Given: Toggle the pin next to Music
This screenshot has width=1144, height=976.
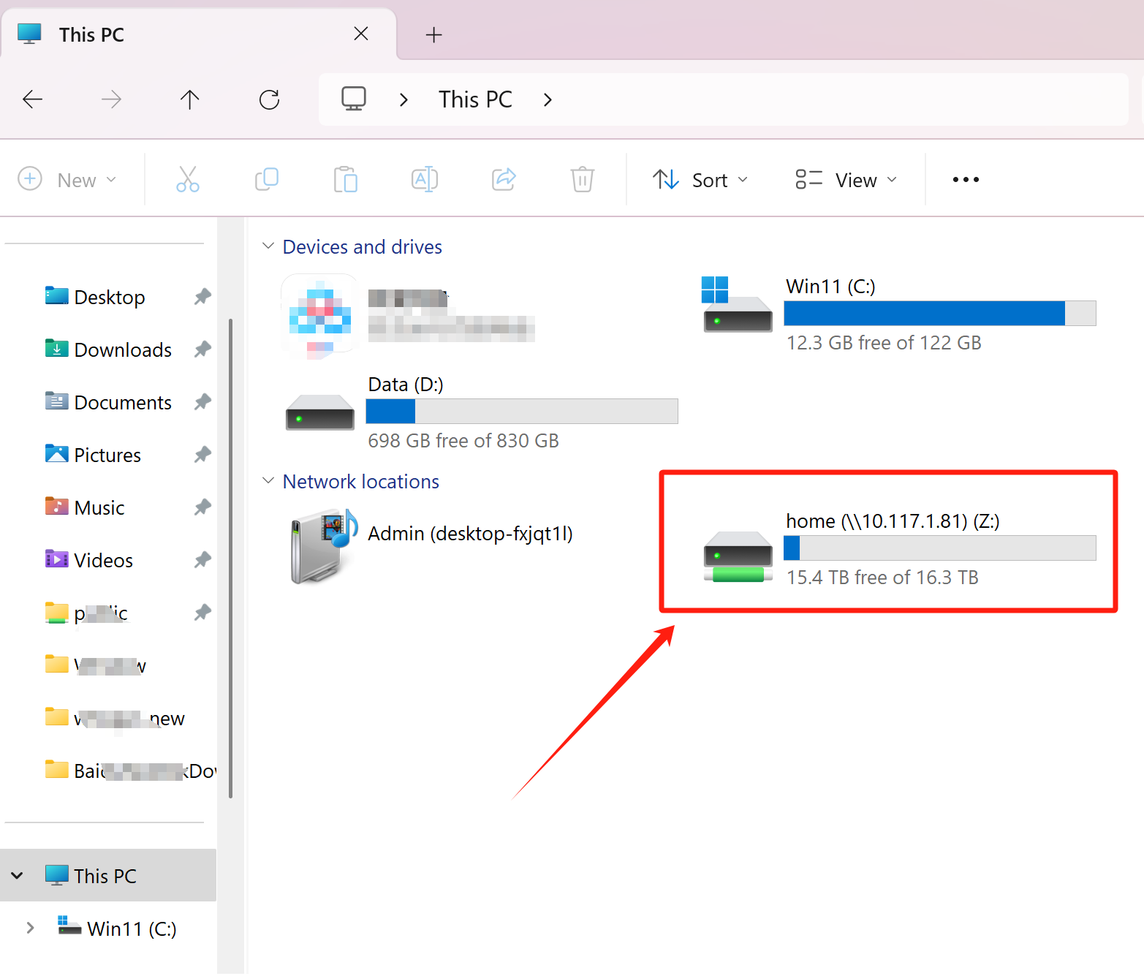Looking at the screenshot, I should [202, 507].
